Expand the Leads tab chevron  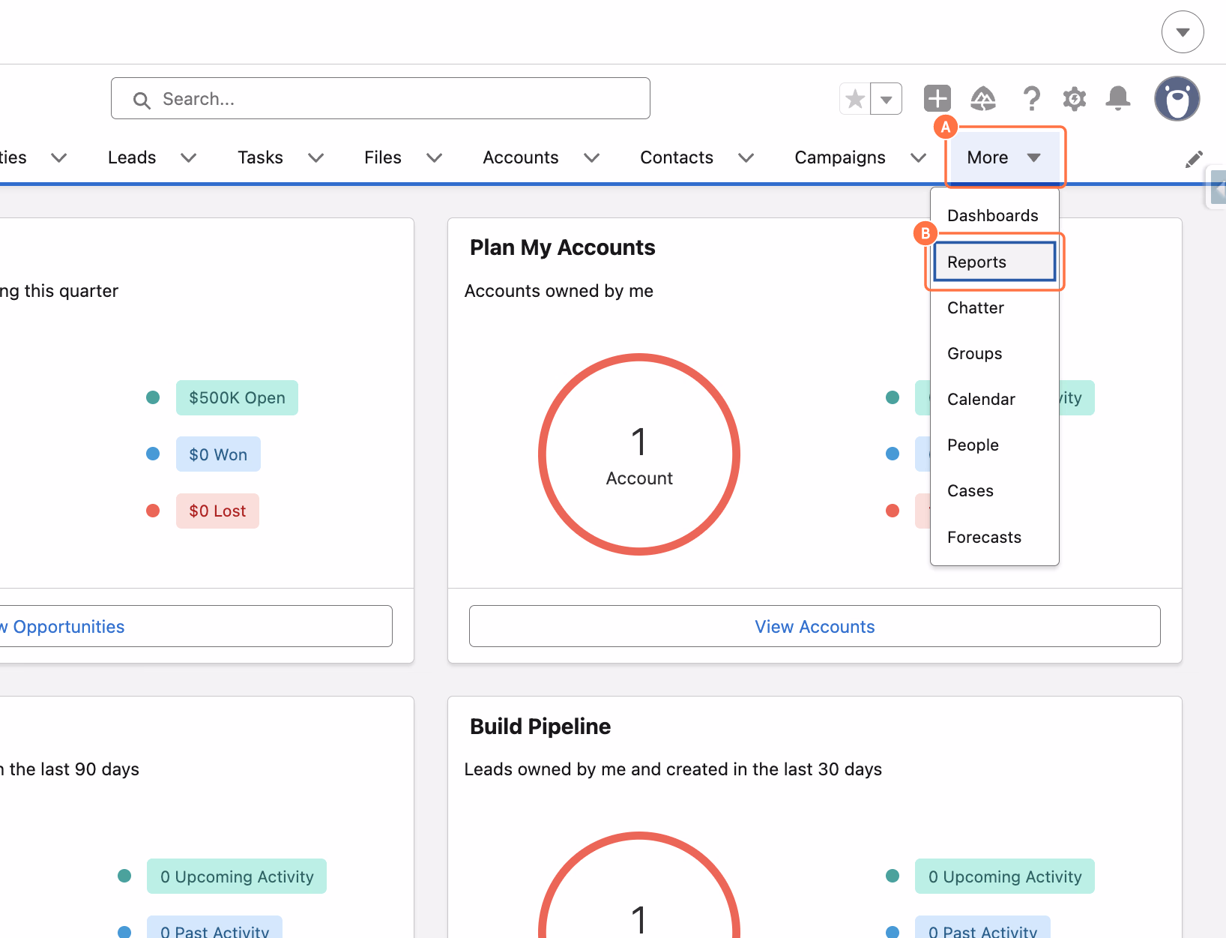(189, 157)
